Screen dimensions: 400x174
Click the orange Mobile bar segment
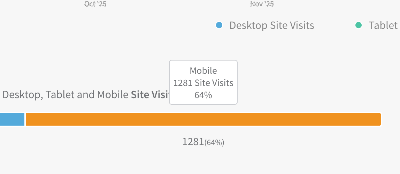[x=203, y=119]
